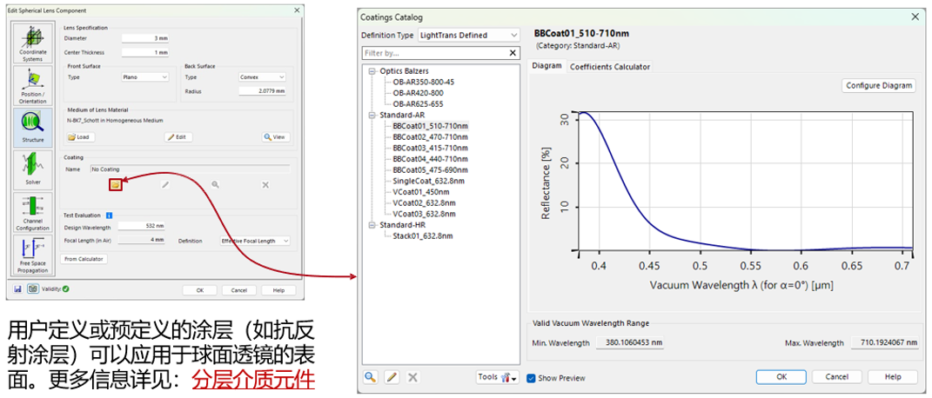Open the Back Surface Type dropdown
Image resolution: width=932 pixels, height=398 pixels.
coord(262,77)
